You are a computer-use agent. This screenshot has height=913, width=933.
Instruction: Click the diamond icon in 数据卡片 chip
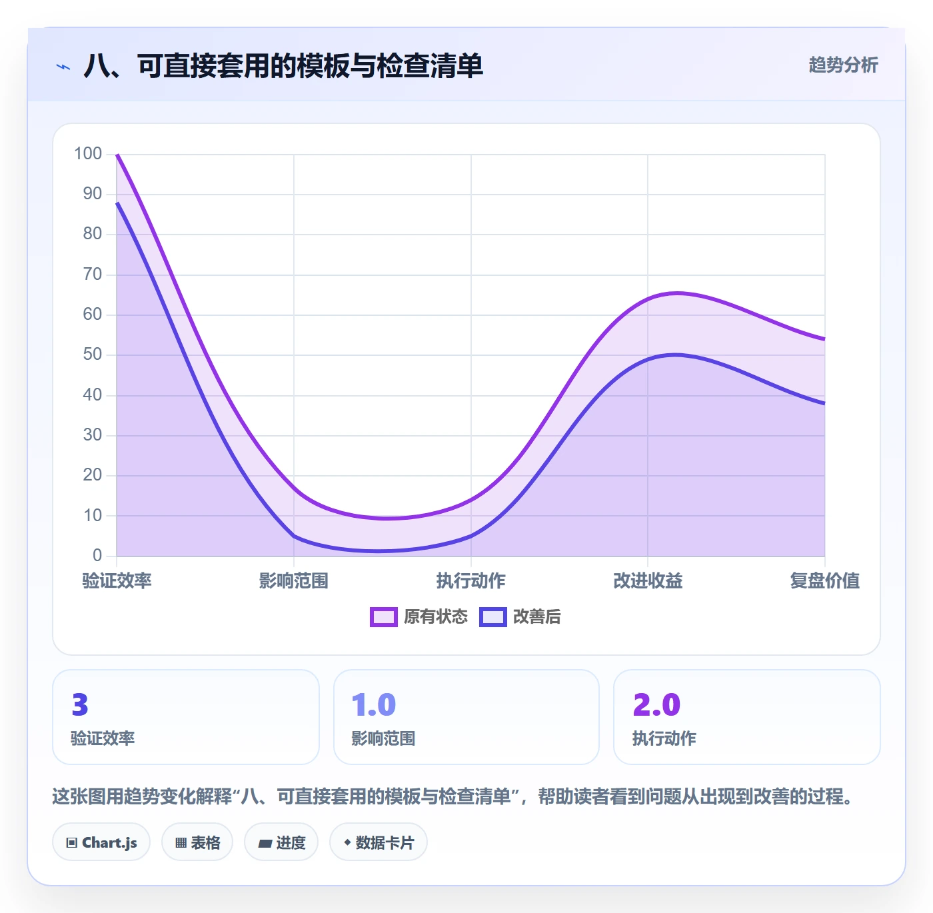pos(347,842)
